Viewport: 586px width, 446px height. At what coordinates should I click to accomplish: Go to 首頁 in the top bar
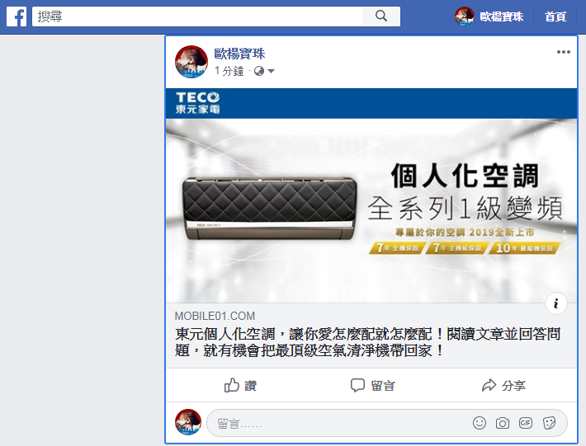point(555,16)
